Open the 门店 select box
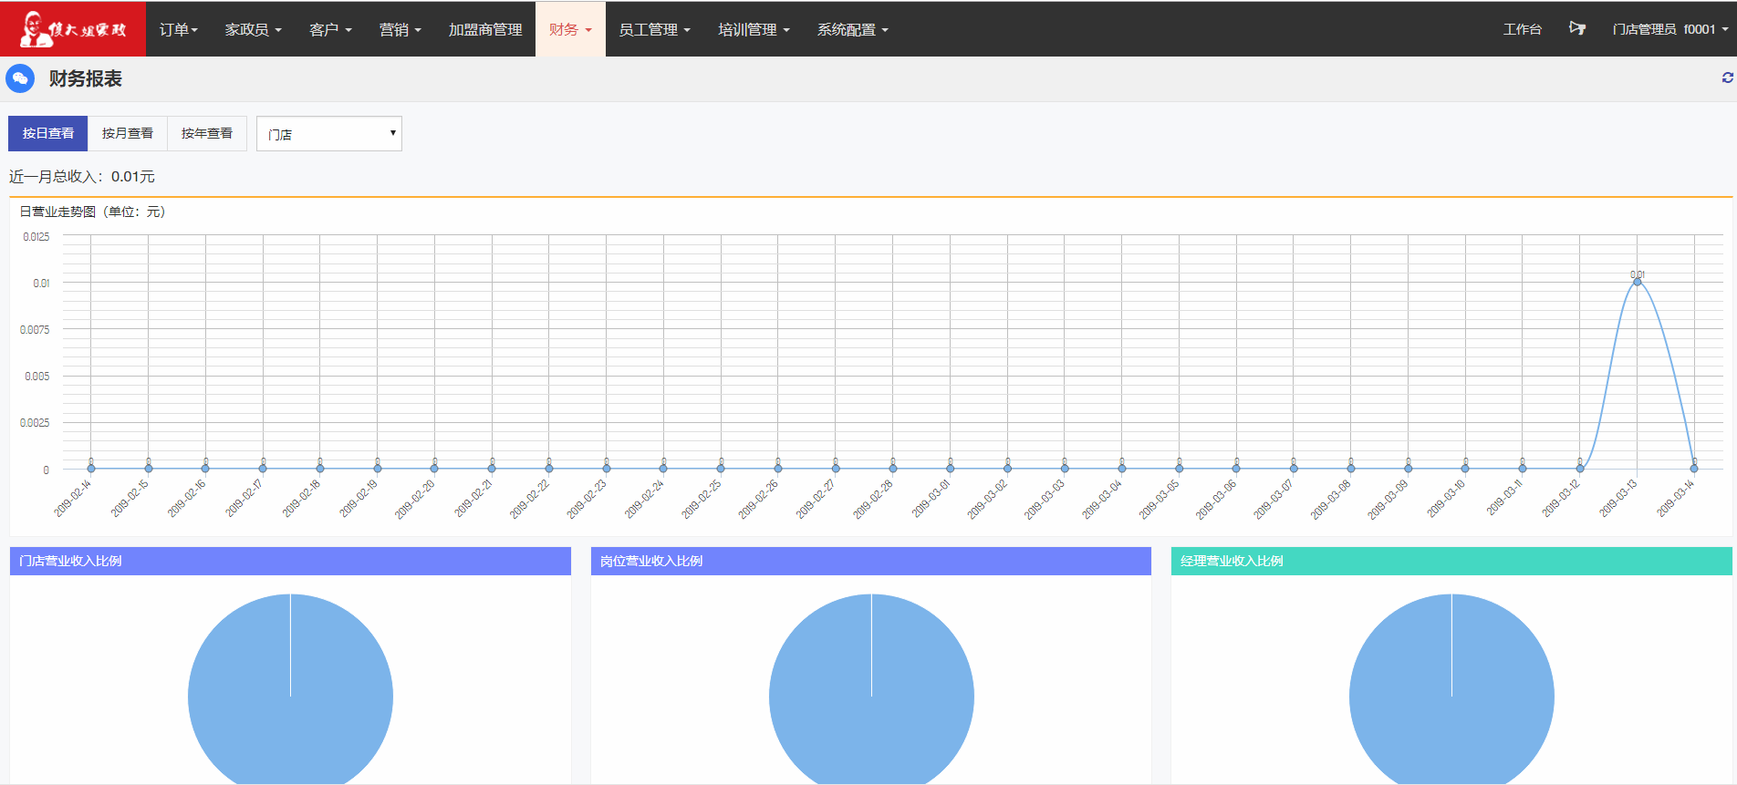The image size is (1737, 785). click(329, 133)
